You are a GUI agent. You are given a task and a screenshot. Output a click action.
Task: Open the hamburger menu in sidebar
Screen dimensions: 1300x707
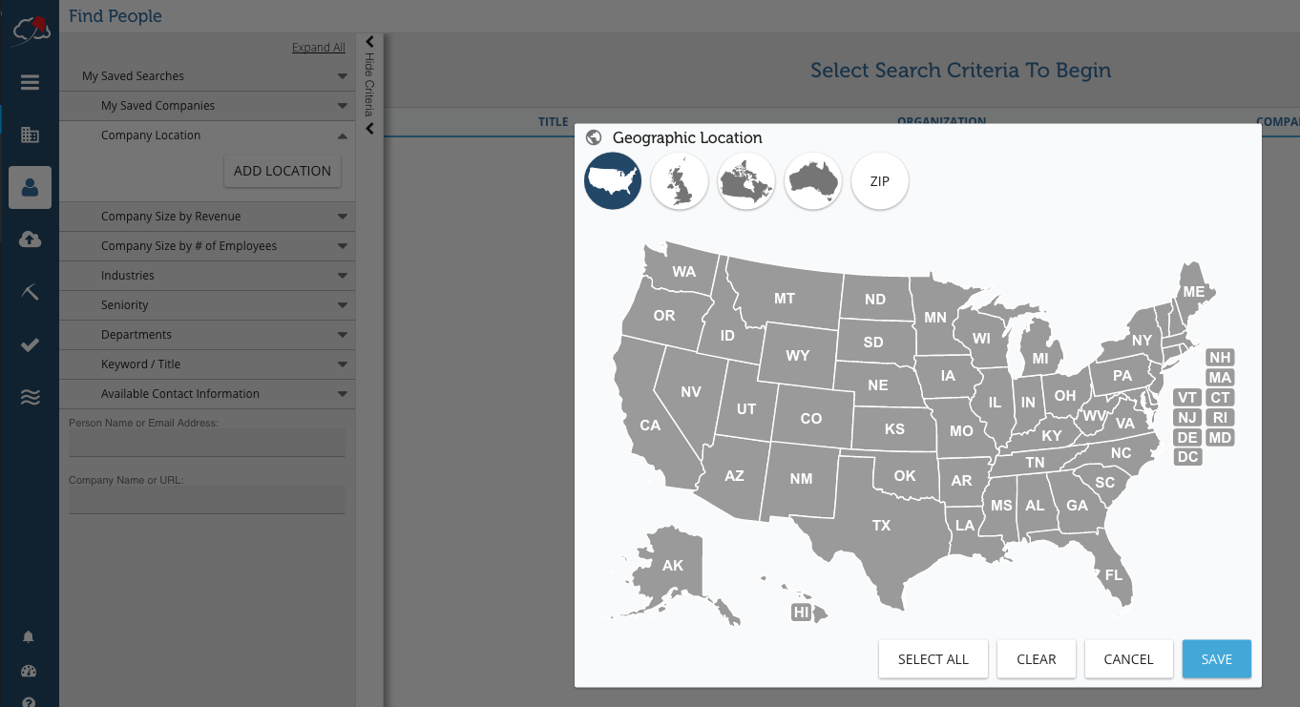point(30,83)
